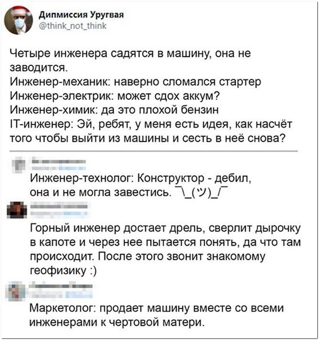This screenshot has width=319, height=340.
Task: Open second commenter's blurred username
Action: click(x=59, y=206)
